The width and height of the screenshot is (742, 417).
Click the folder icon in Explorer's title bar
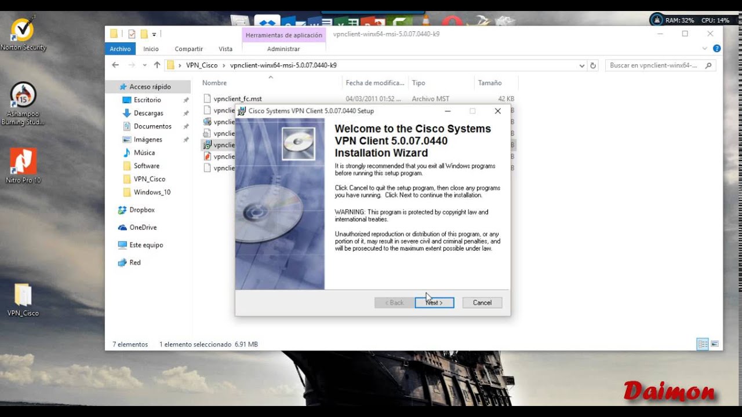(x=114, y=34)
